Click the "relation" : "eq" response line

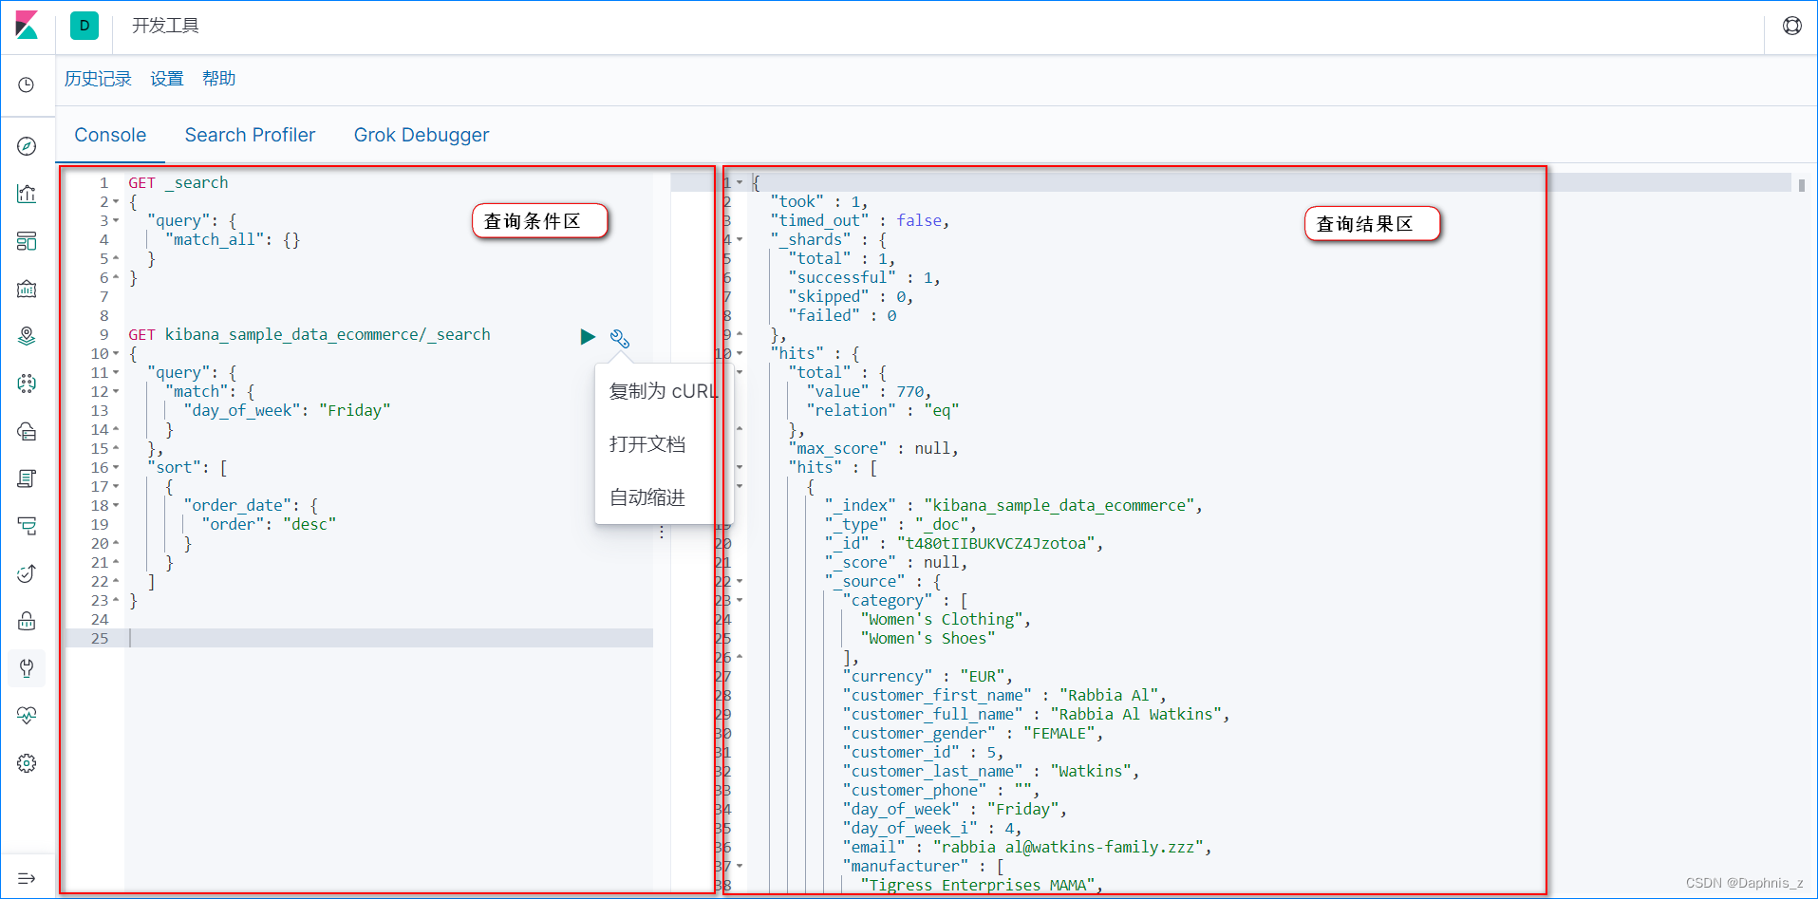click(883, 410)
